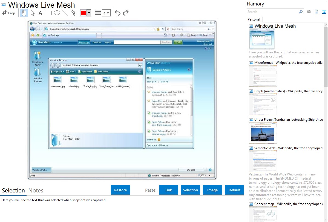Click the camera snapshot icon
This screenshot has height=222, width=328.
(309, 12)
